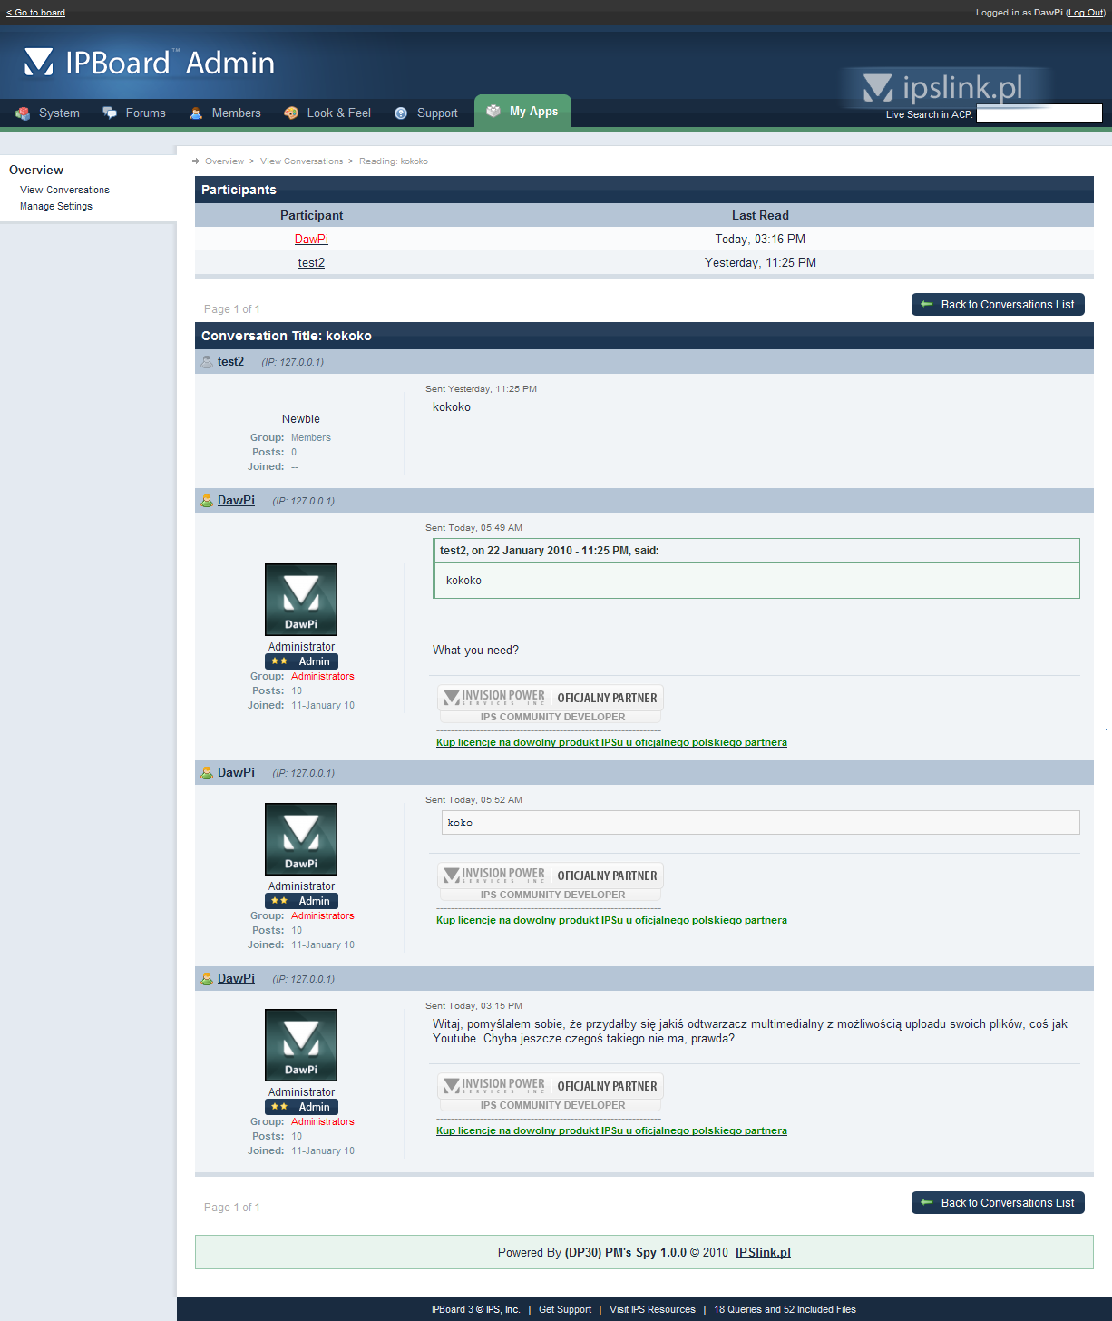Select Manage Settings in the sidebar
This screenshot has width=1112, height=1321.
pyautogui.click(x=56, y=206)
